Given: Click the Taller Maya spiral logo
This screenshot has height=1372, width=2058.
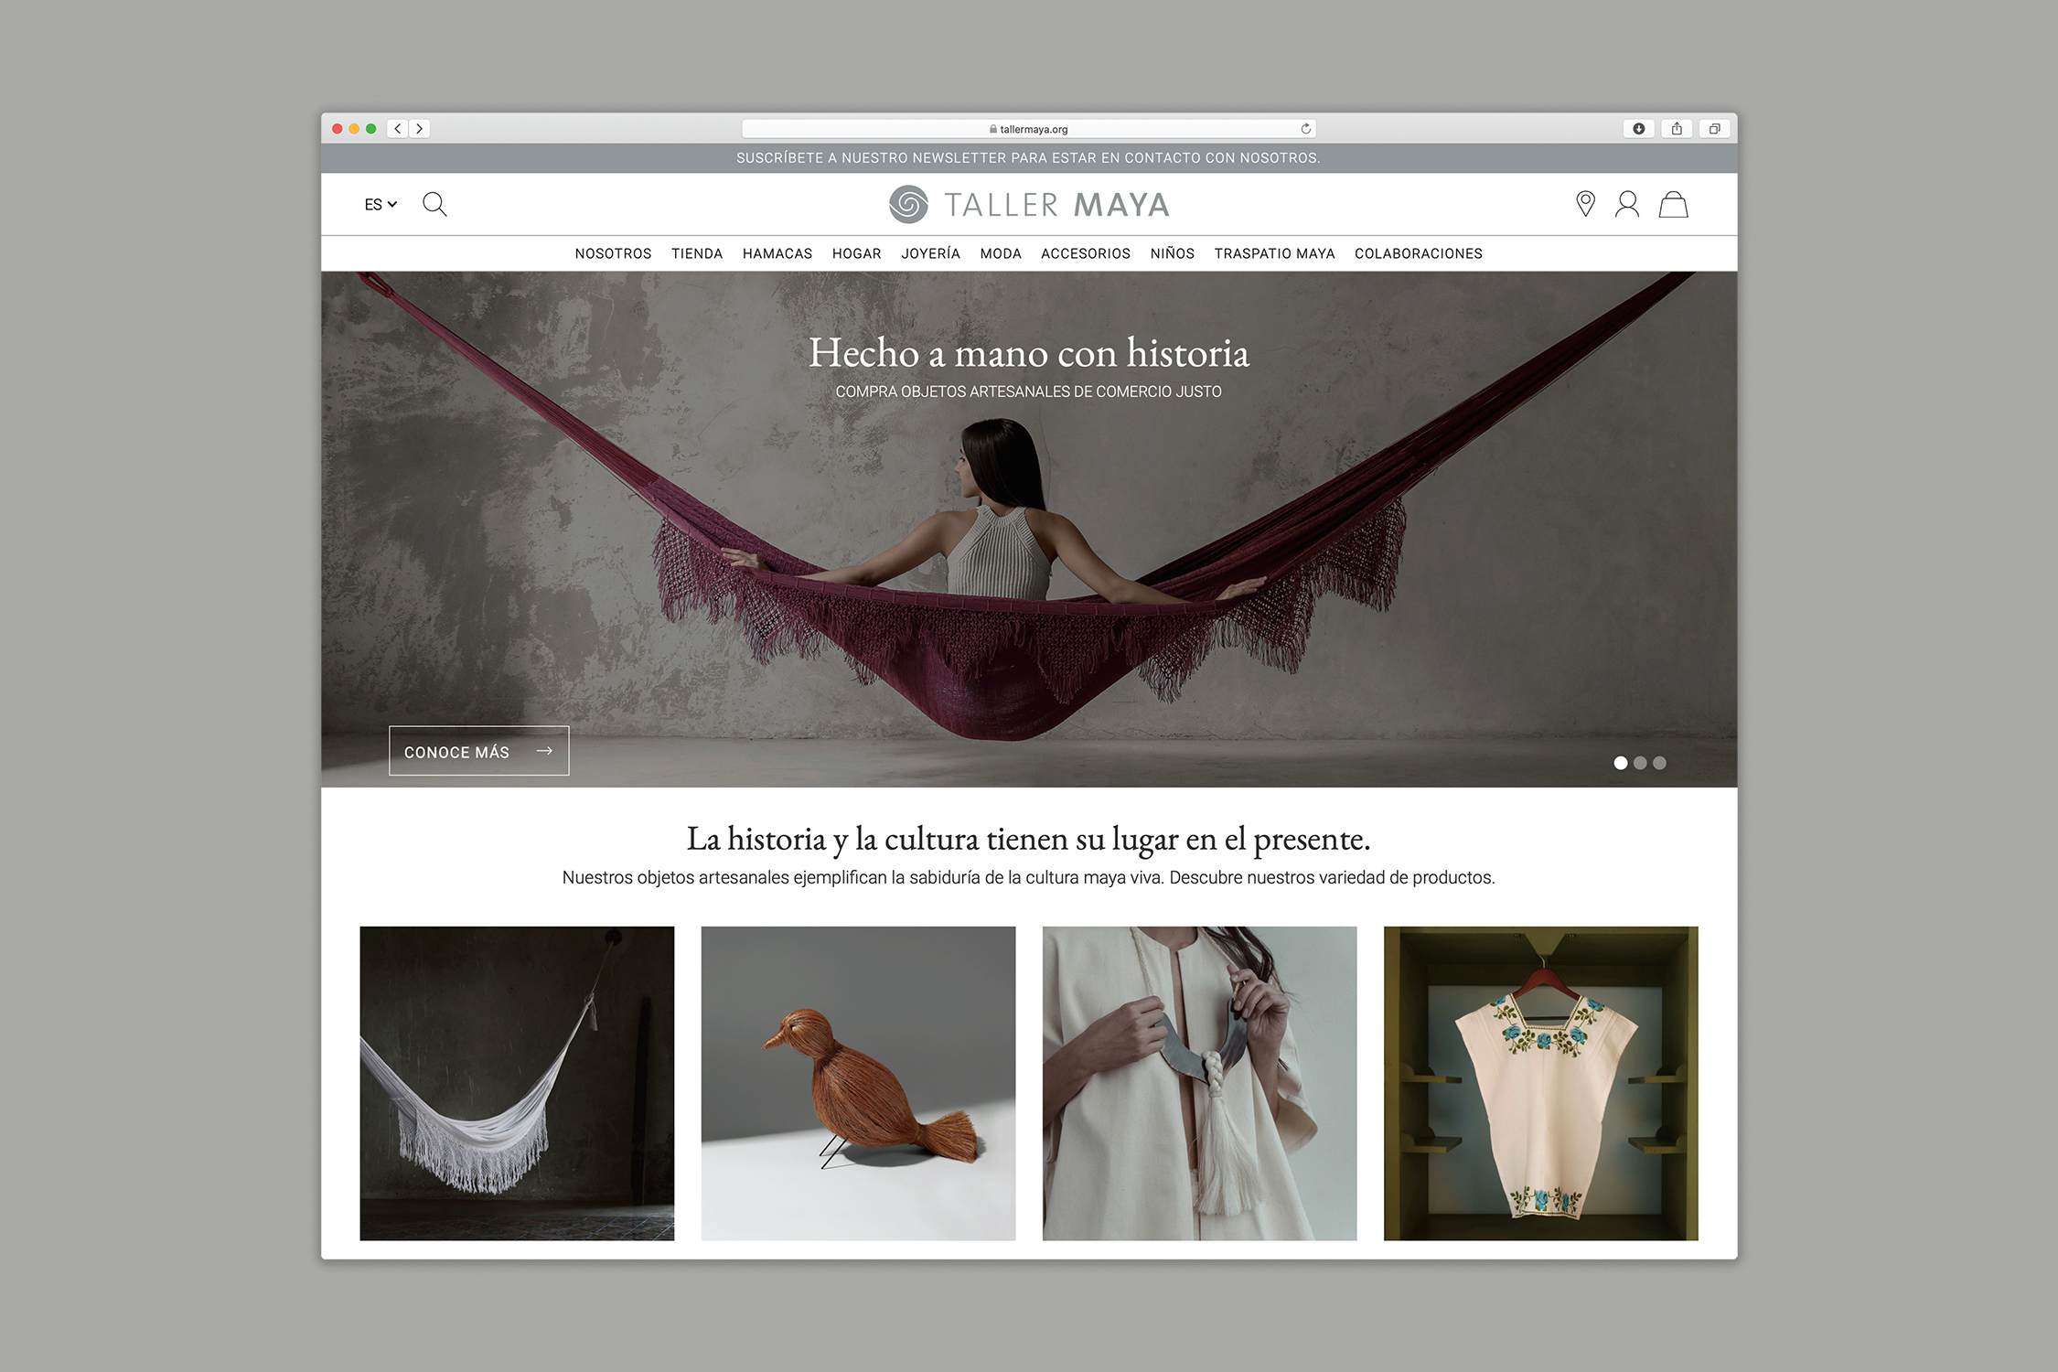Looking at the screenshot, I should [x=908, y=204].
